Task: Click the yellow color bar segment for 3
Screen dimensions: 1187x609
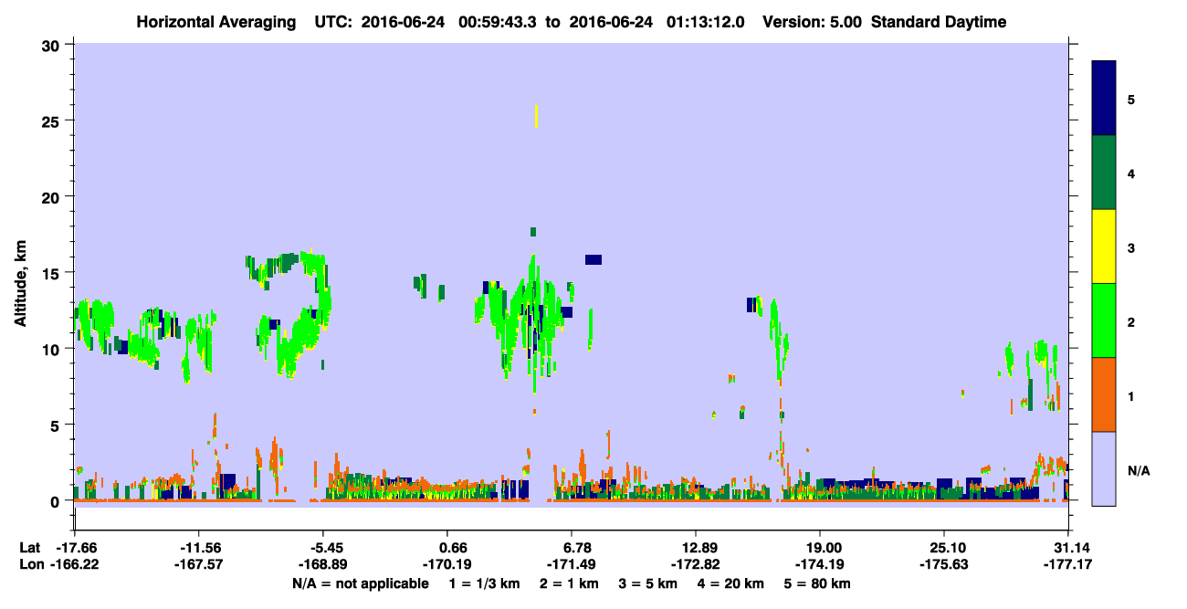Action: 1104,247
